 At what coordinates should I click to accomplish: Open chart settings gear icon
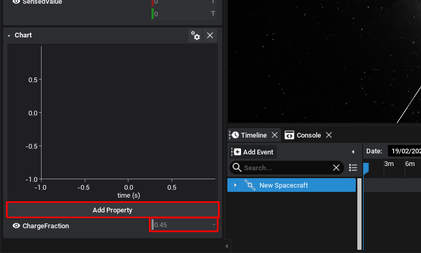(x=195, y=35)
